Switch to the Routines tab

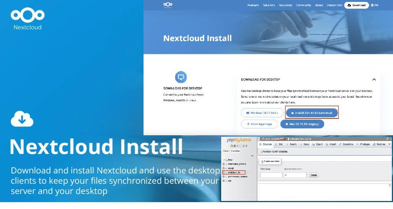(379, 144)
